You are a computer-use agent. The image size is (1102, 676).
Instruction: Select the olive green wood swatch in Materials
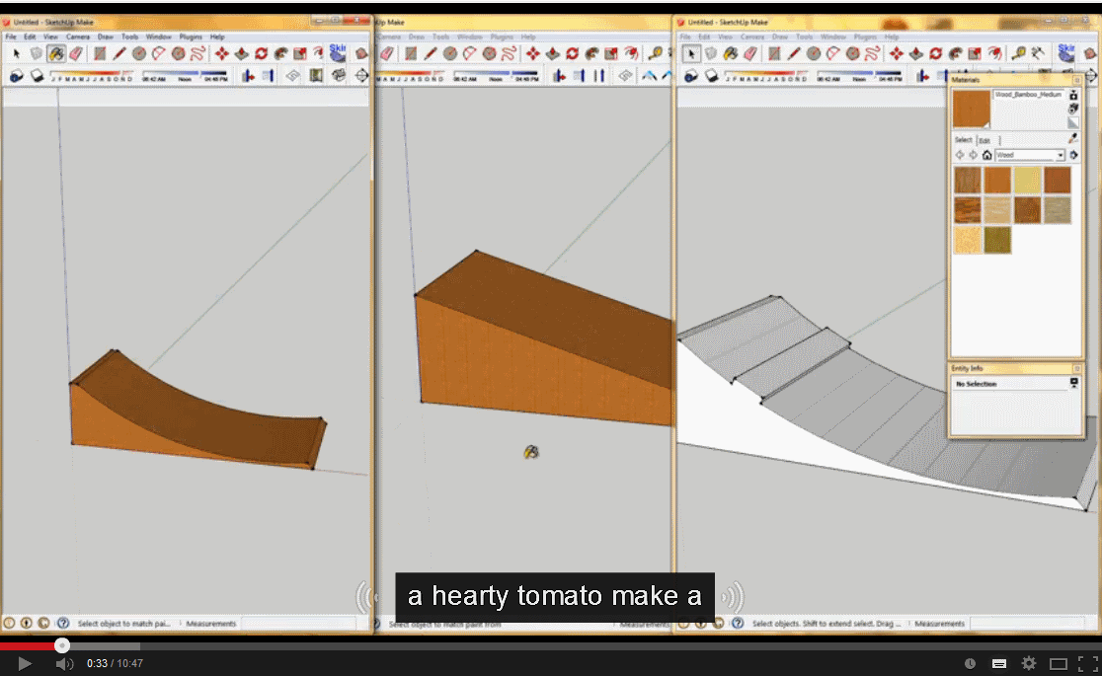[997, 240]
